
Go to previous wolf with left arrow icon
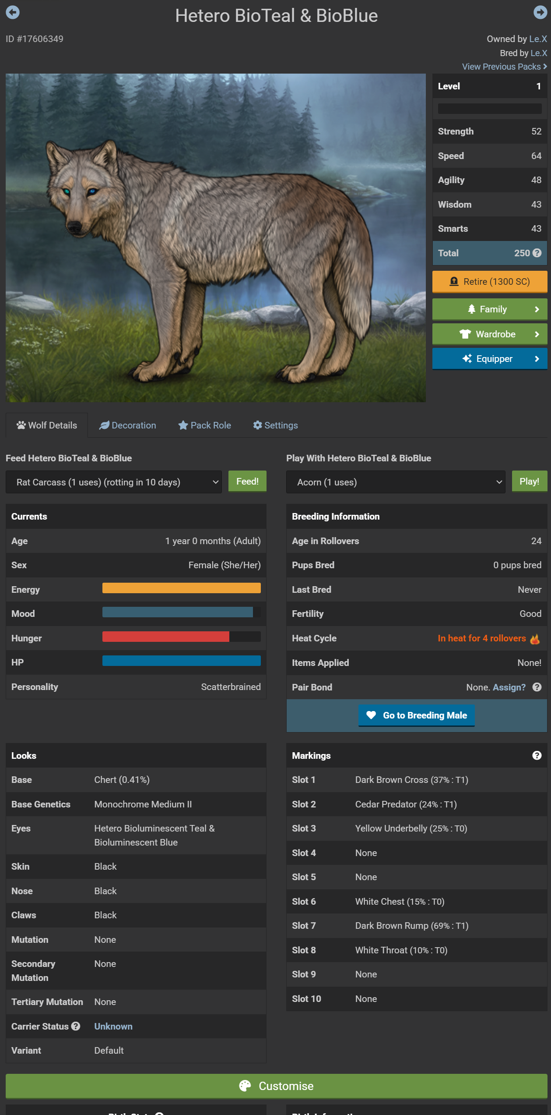point(13,12)
